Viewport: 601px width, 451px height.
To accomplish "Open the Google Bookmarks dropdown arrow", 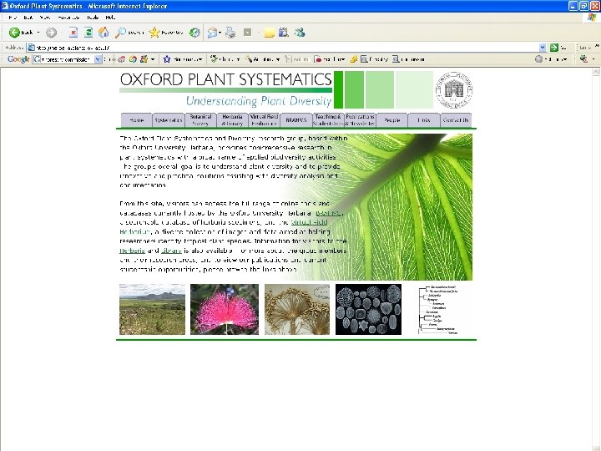I will coord(199,59).
